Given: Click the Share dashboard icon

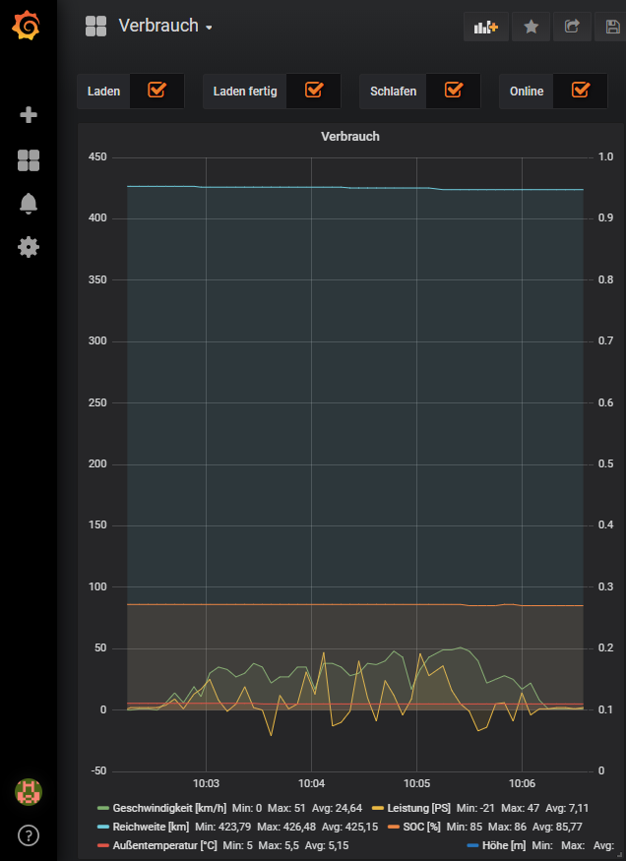Looking at the screenshot, I should coord(572,27).
